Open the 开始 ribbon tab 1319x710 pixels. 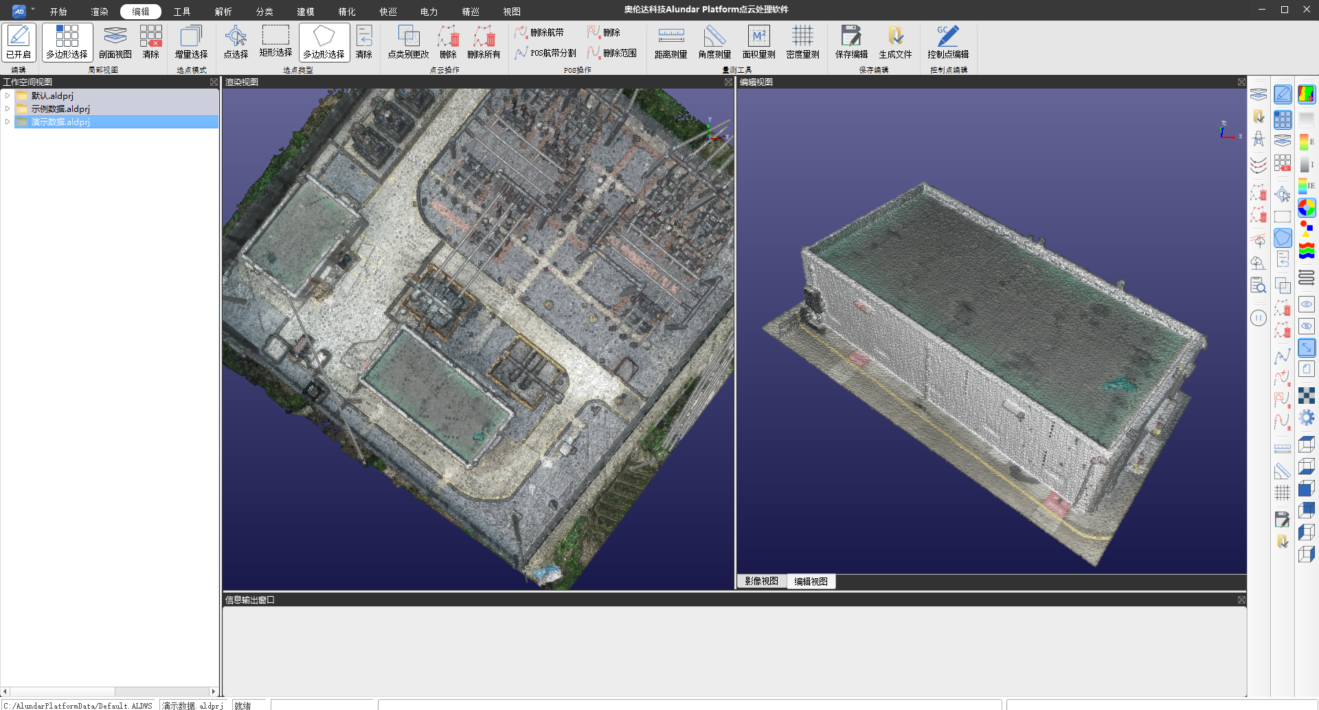pyautogui.click(x=58, y=12)
